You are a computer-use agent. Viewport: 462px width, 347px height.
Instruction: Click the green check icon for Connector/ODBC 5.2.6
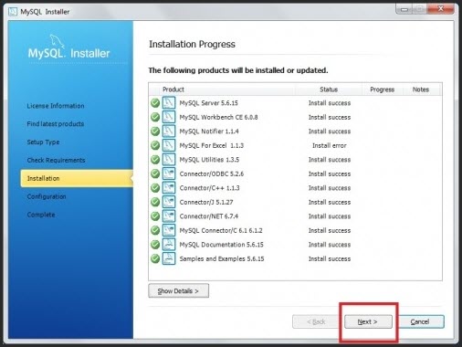click(155, 173)
